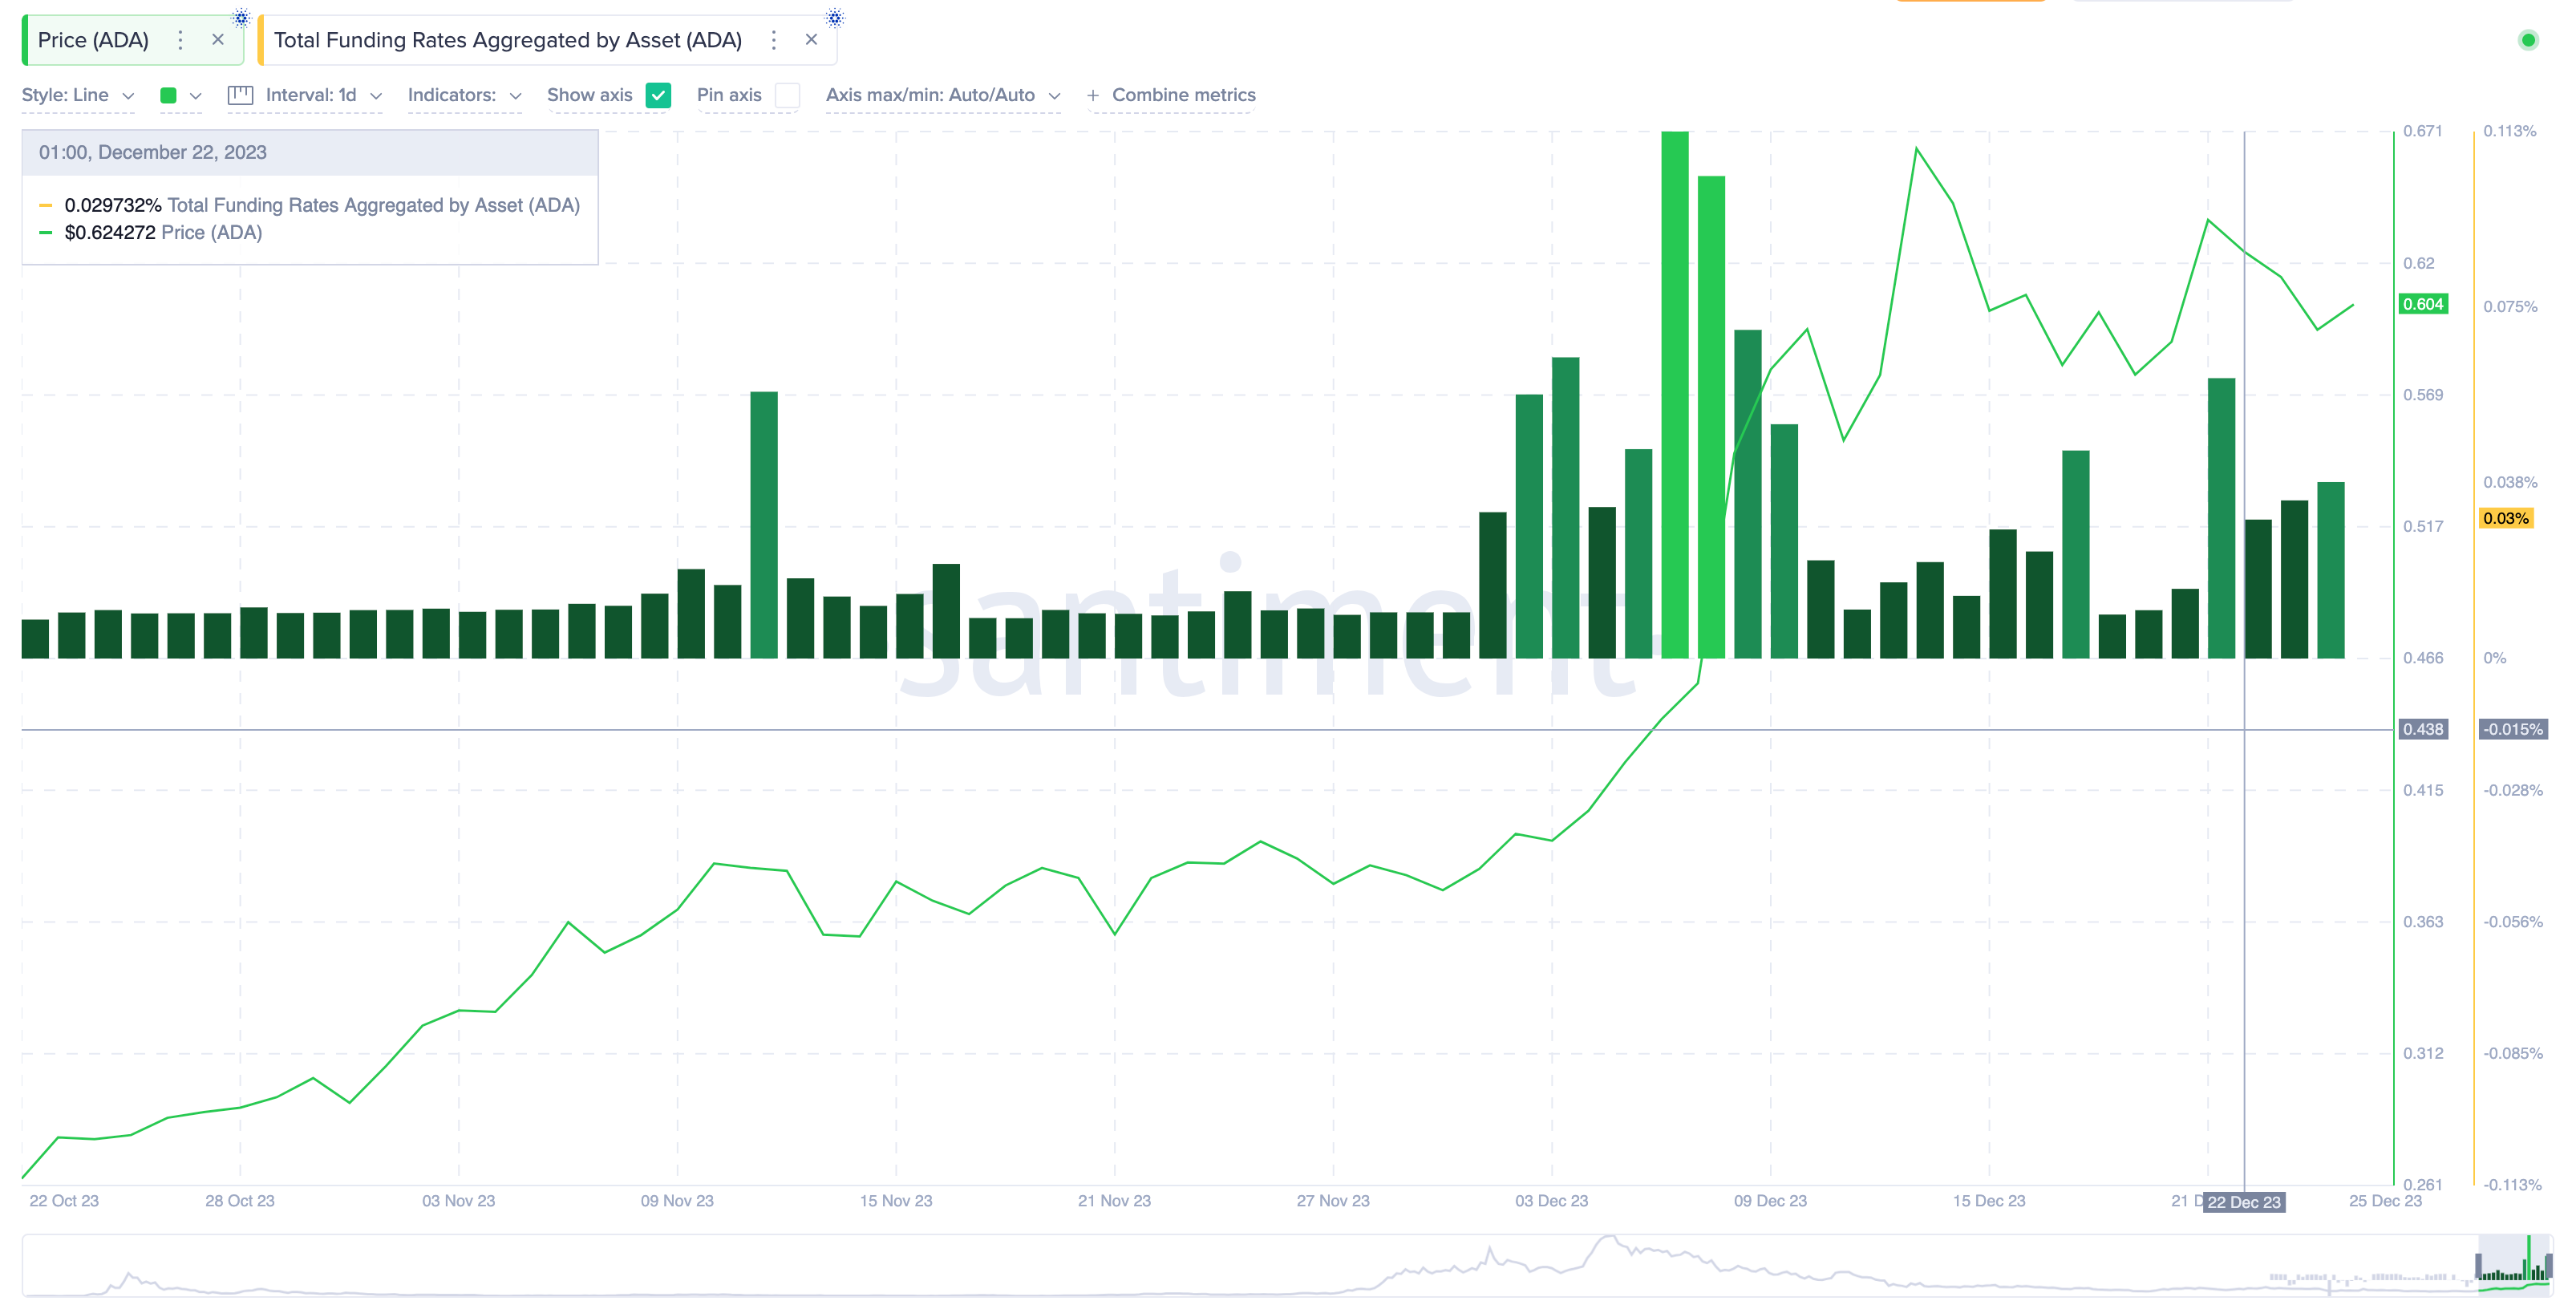Image resolution: width=2576 pixels, height=1301 pixels.
Task: Click the green live status indicator
Action: click(2528, 40)
